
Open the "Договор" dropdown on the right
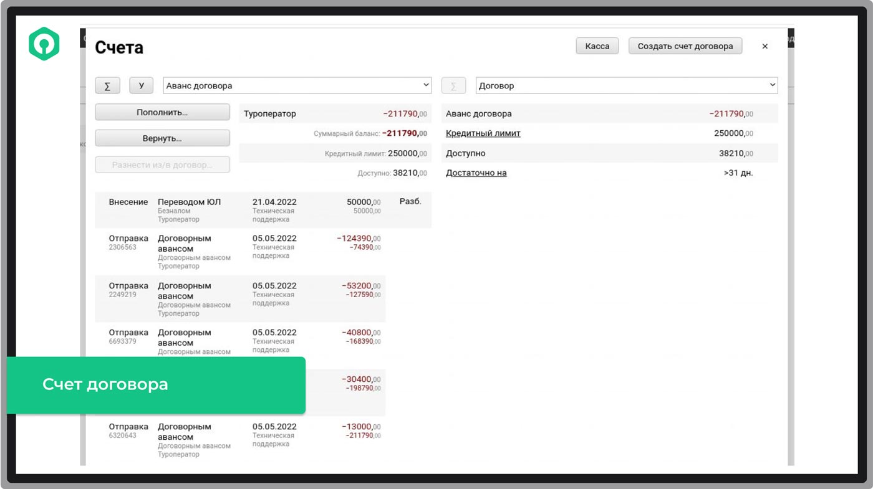point(626,85)
